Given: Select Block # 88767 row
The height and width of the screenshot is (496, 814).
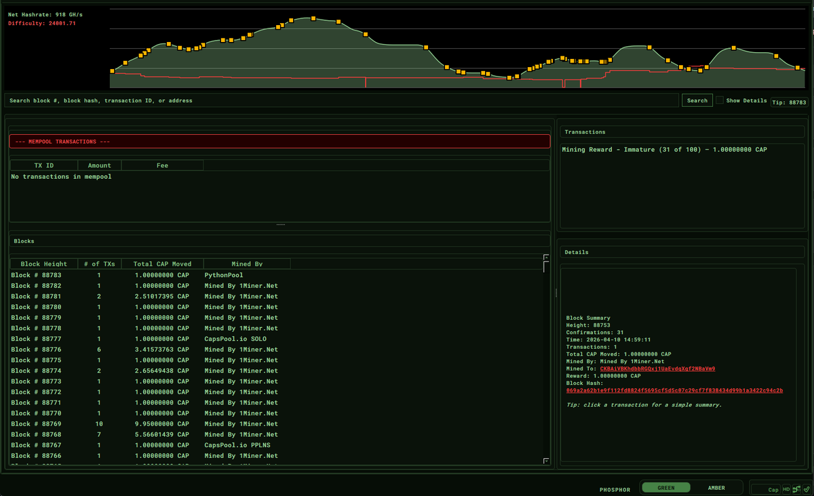Looking at the screenshot, I should click(x=277, y=445).
